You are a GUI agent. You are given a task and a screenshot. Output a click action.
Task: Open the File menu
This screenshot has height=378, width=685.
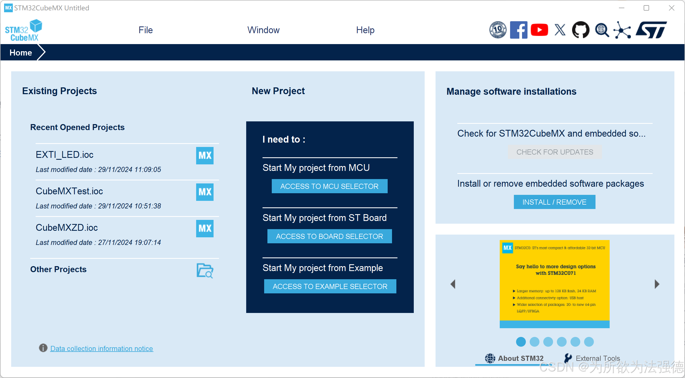pyautogui.click(x=146, y=30)
